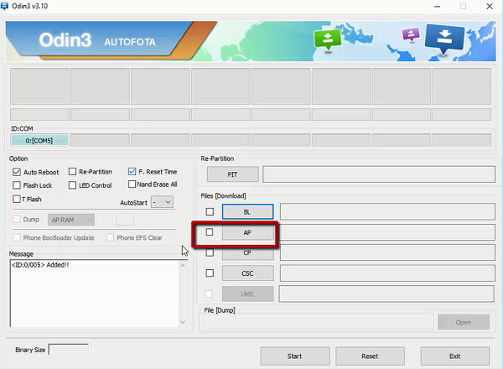503x369 pixels.
Task: Click the Reset button
Action: [370, 356]
